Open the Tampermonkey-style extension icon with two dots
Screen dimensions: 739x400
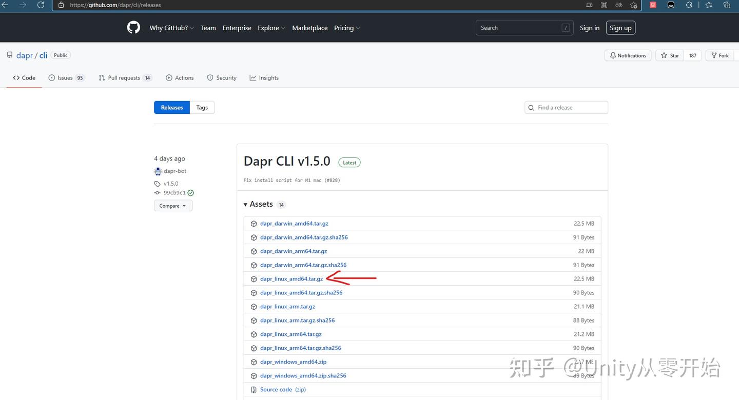click(671, 5)
